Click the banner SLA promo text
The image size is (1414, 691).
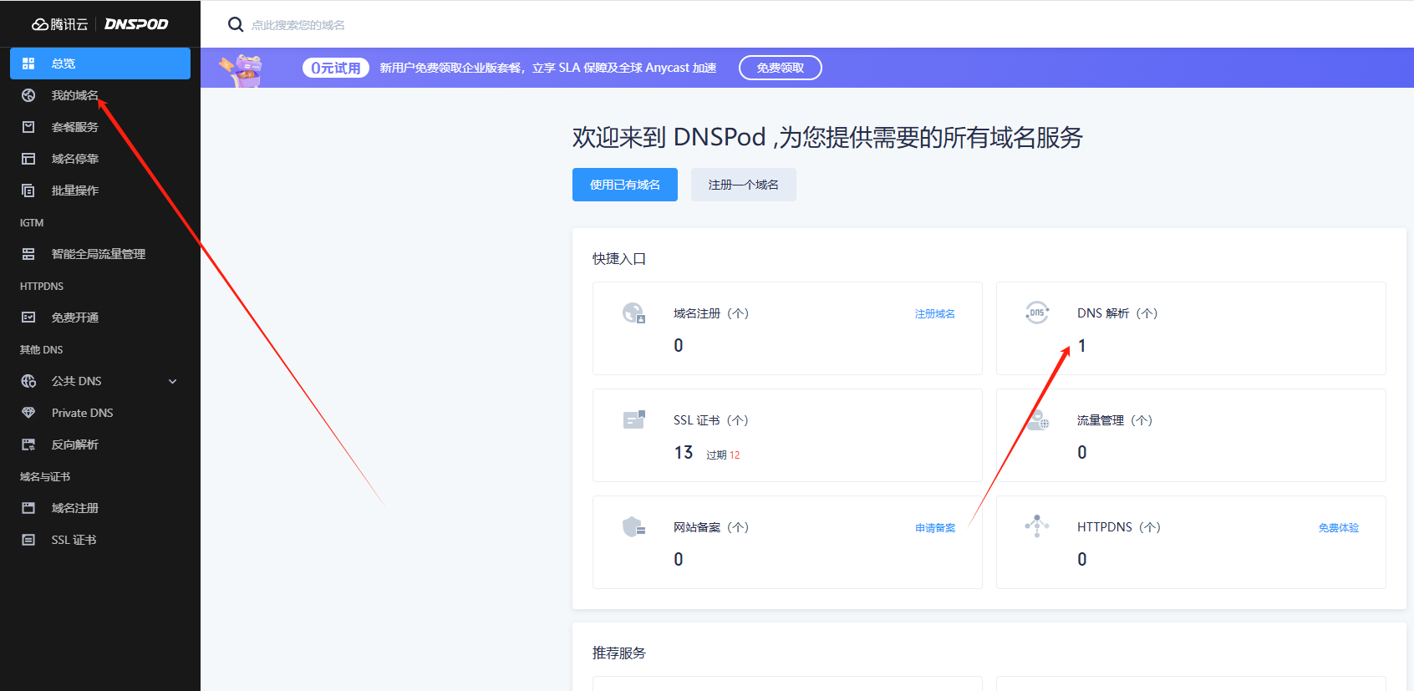click(548, 68)
